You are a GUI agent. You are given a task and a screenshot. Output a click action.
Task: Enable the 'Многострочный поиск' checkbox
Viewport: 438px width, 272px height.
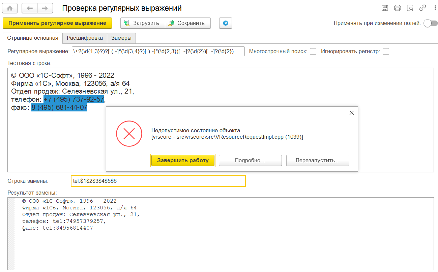coord(313,52)
